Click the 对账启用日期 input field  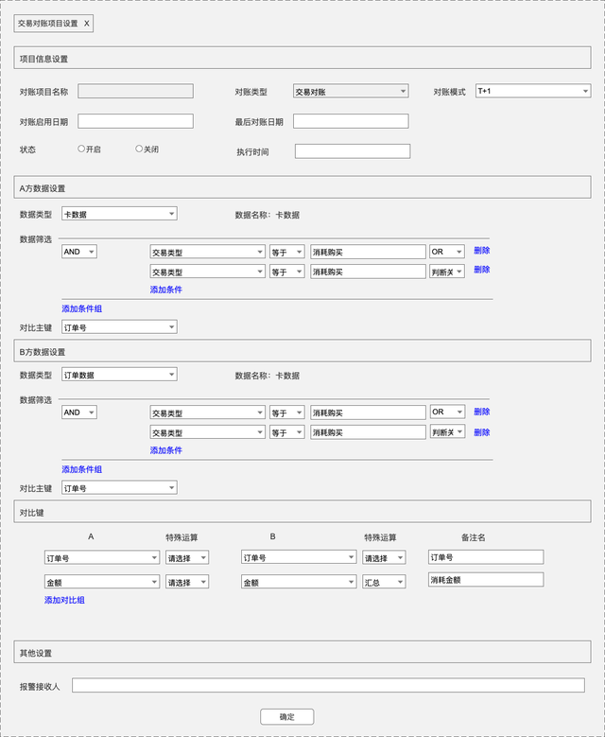(x=135, y=121)
